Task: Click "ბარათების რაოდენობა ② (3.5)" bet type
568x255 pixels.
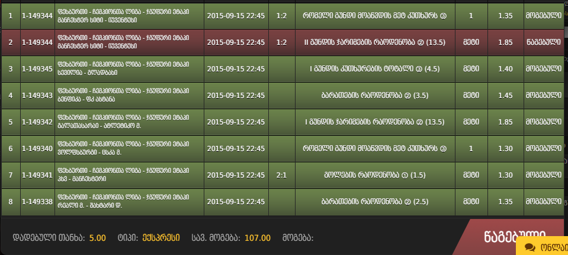Action: 375,96
